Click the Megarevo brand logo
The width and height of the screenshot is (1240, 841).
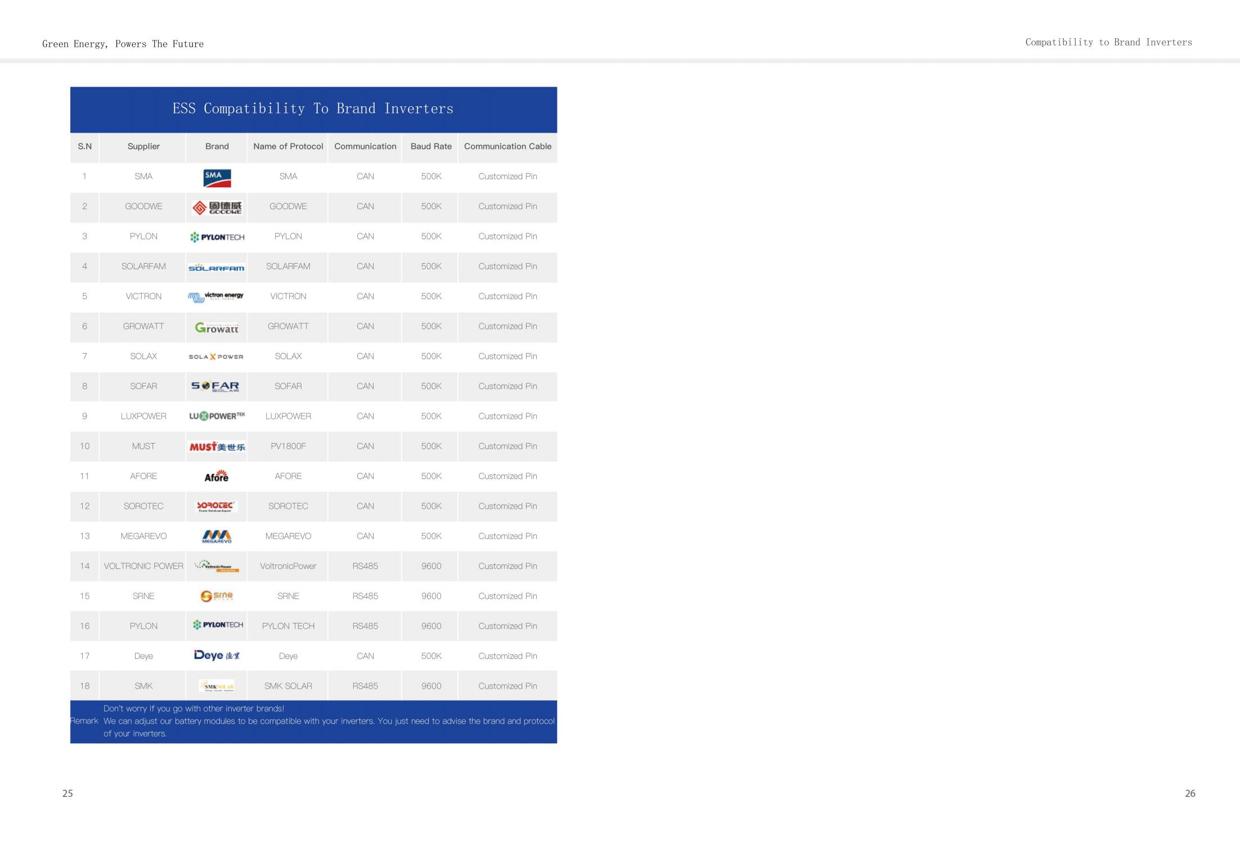(x=217, y=536)
